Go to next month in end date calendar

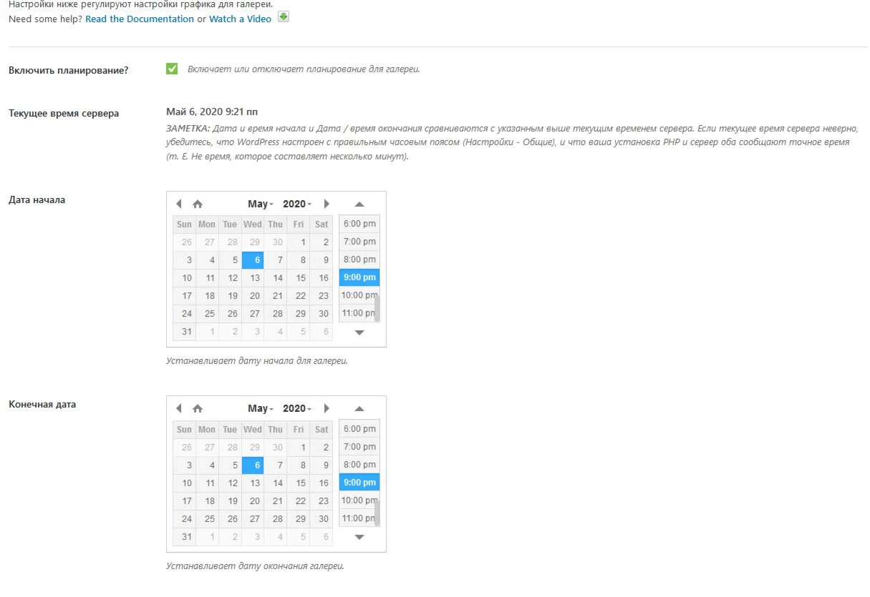point(327,408)
